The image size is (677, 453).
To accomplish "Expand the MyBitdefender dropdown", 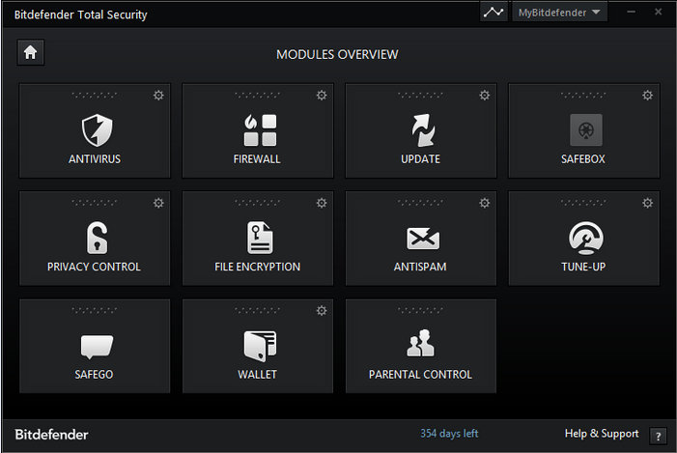I will coord(559,13).
